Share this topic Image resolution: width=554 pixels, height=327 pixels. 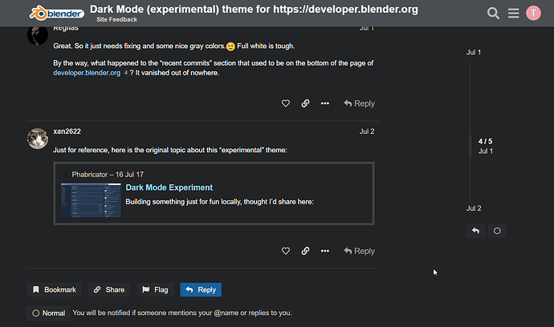109,289
